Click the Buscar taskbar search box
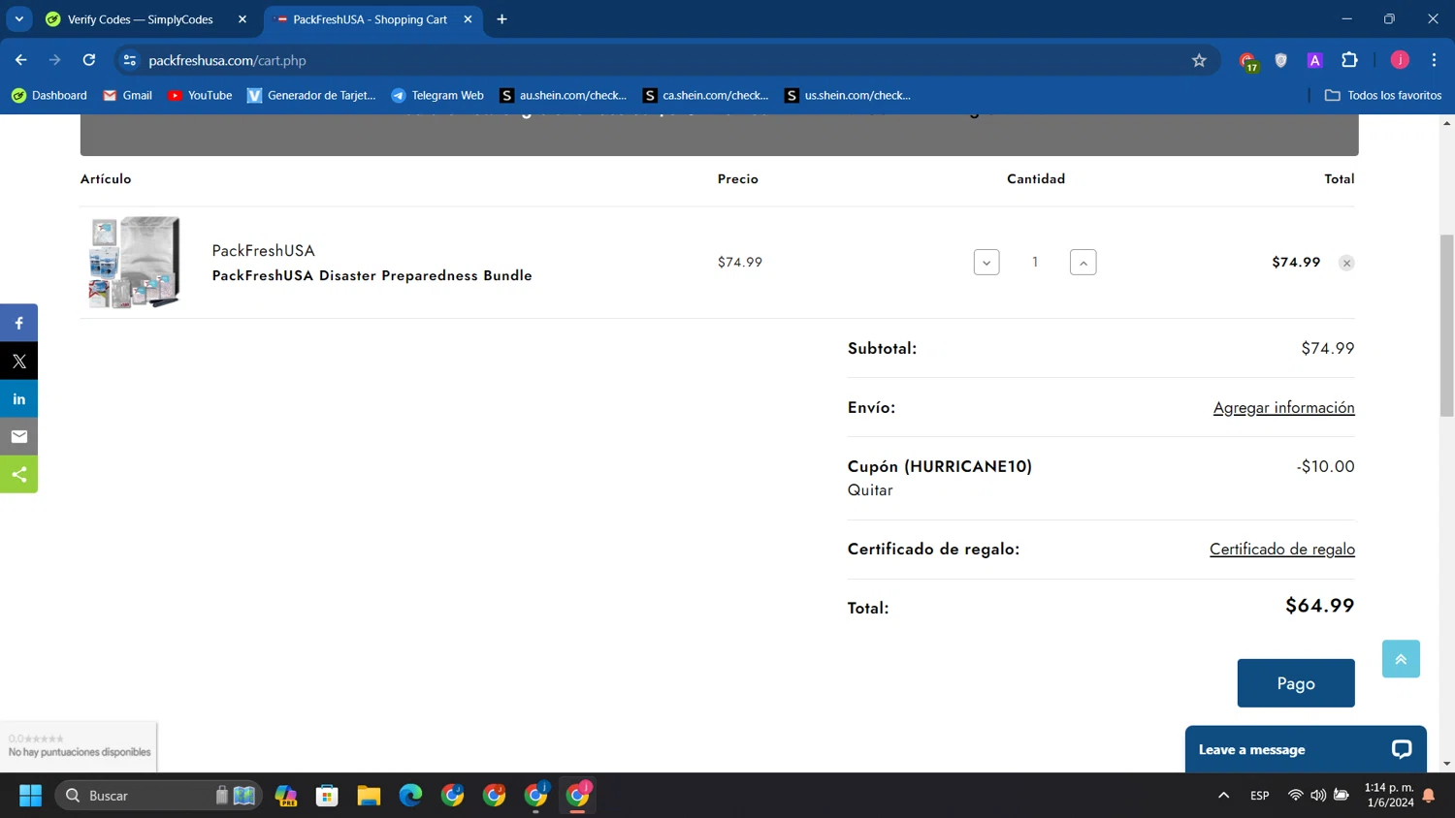Image resolution: width=1455 pixels, height=818 pixels. pyautogui.click(x=158, y=796)
